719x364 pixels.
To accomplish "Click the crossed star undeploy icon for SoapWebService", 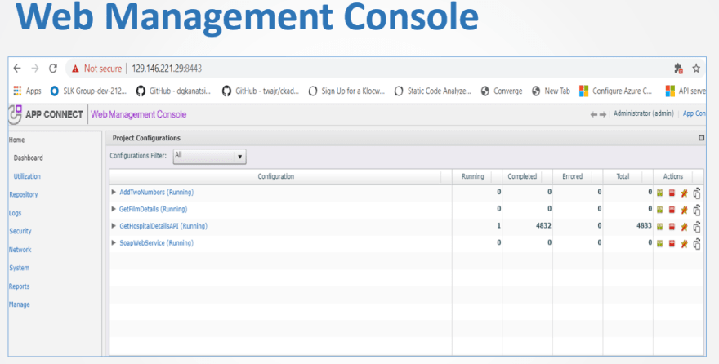I will click(x=684, y=244).
